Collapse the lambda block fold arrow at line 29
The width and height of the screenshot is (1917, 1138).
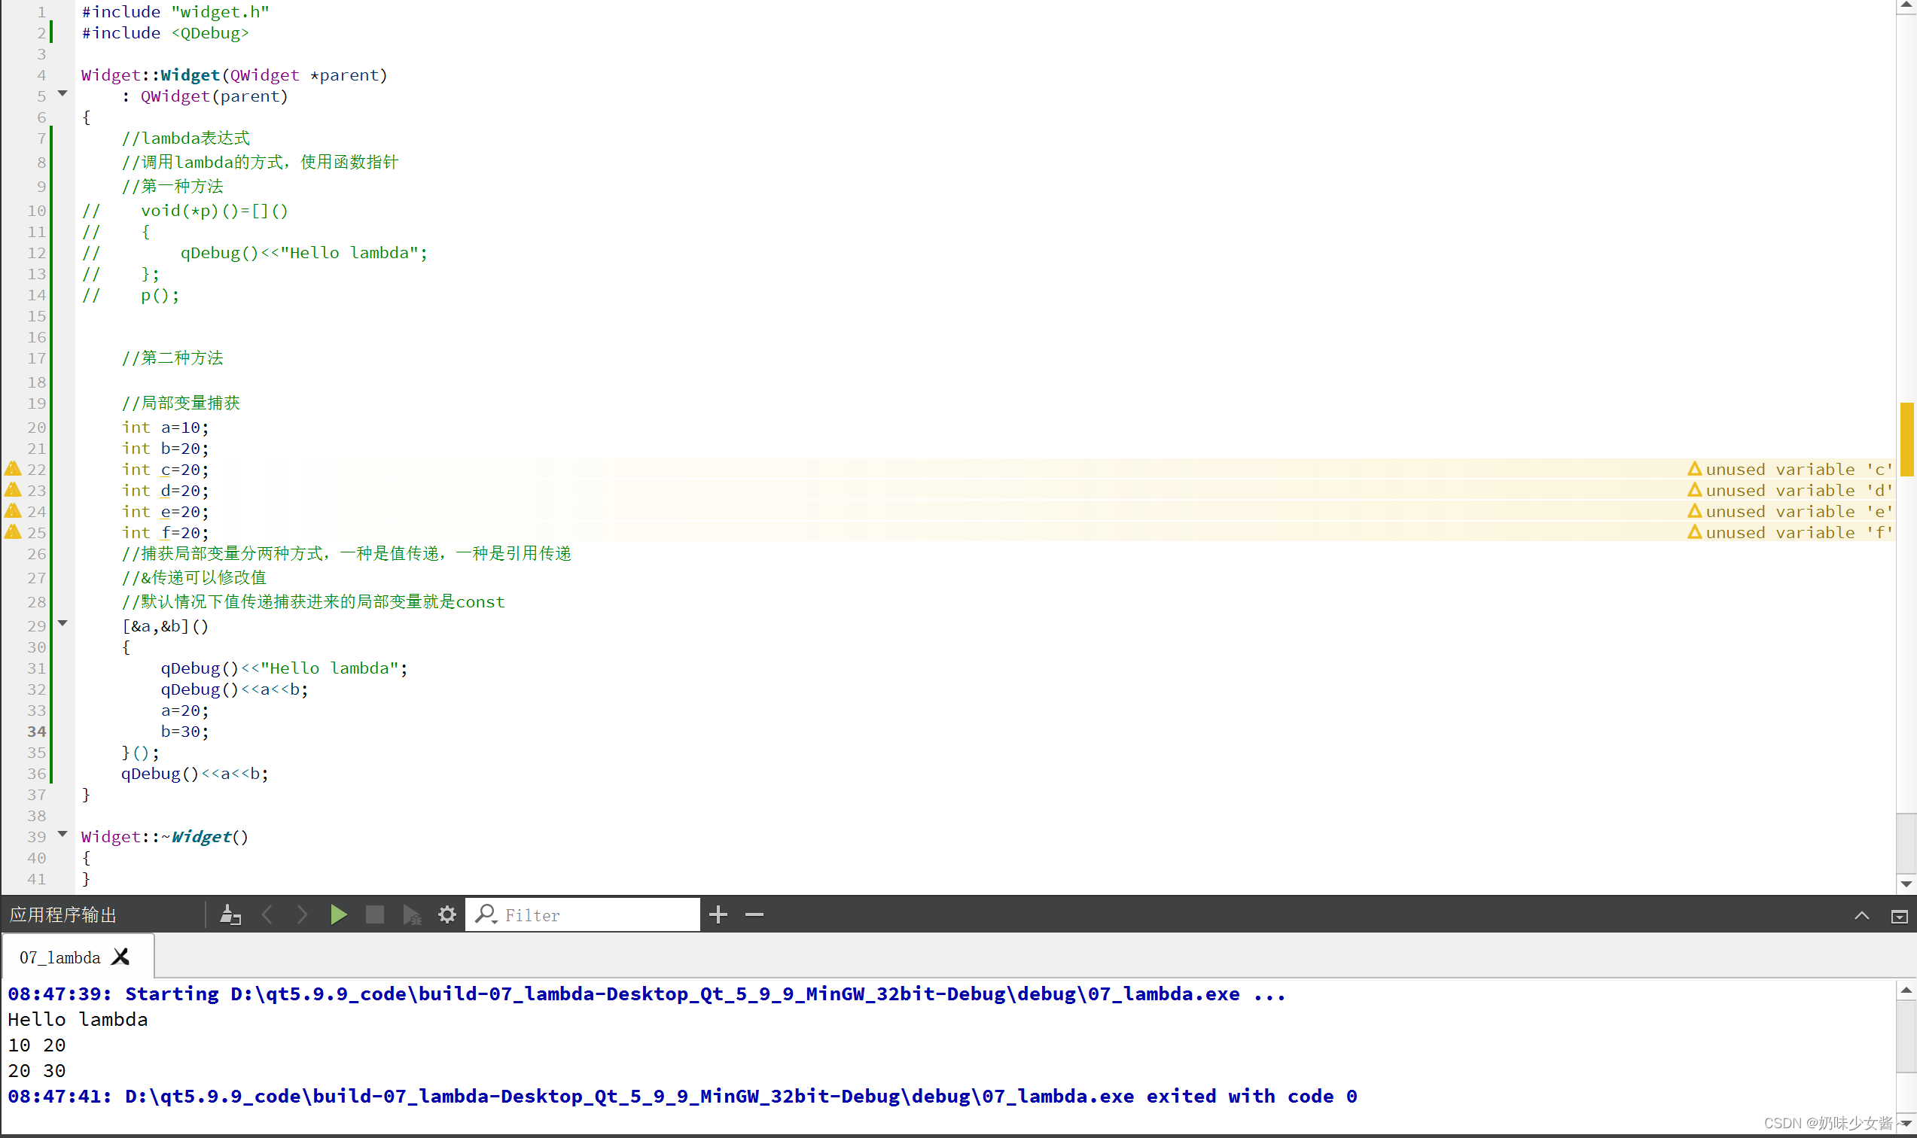[63, 623]
